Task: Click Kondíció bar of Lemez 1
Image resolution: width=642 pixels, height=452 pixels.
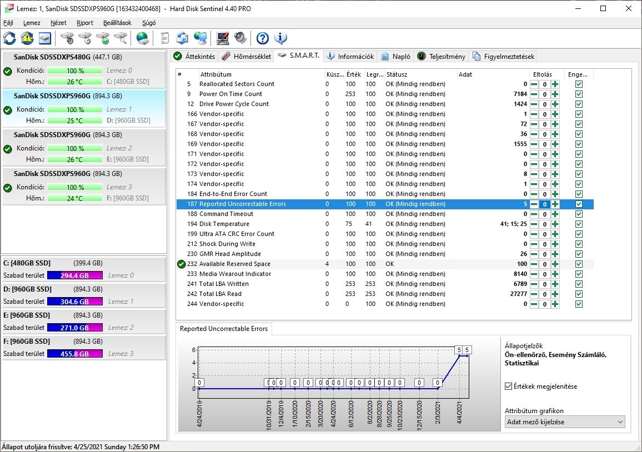Action: [x=75, y=110]
